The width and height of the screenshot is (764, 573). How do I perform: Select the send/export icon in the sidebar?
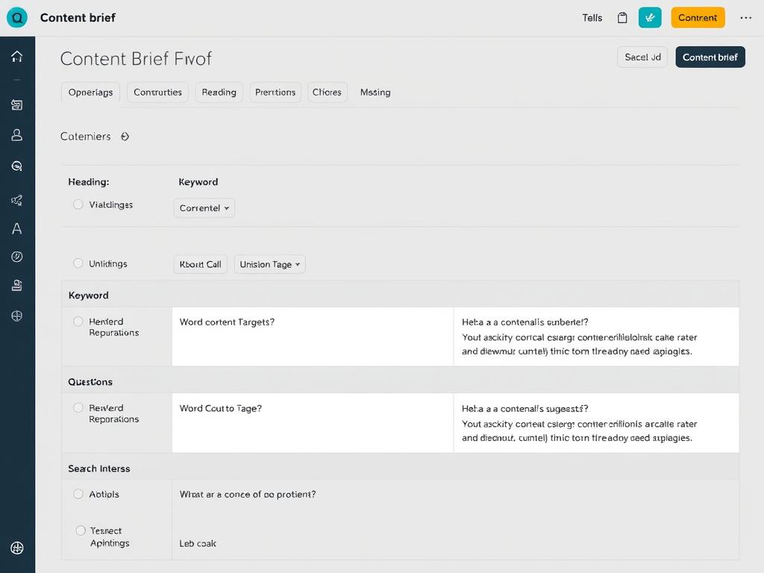pos(17,104)
